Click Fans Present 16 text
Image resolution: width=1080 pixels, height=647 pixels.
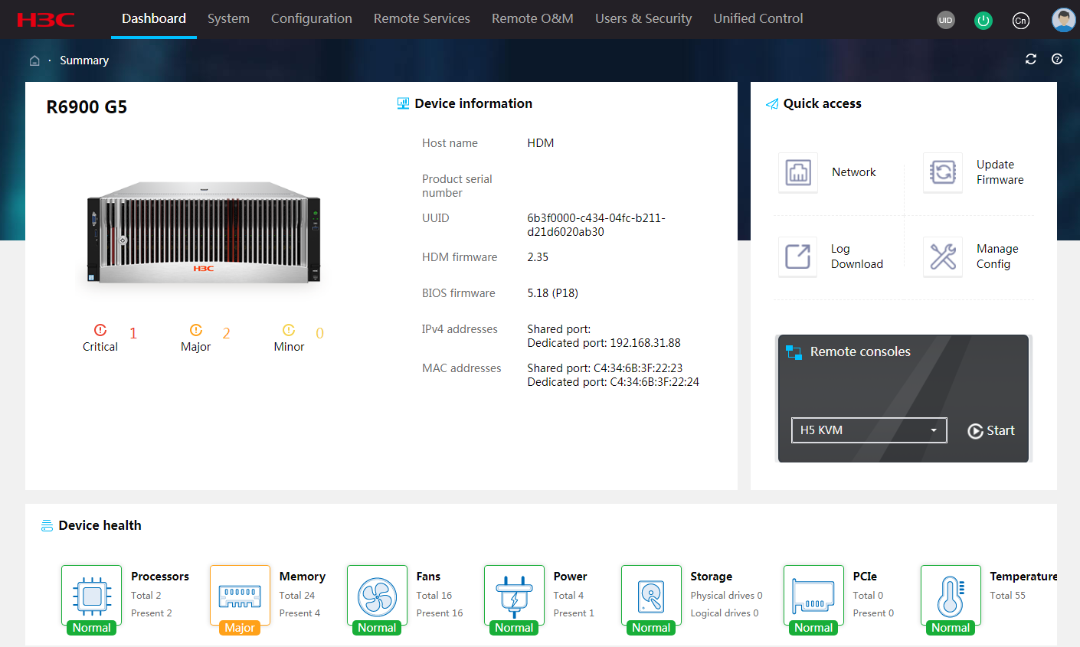pos(440,613)
